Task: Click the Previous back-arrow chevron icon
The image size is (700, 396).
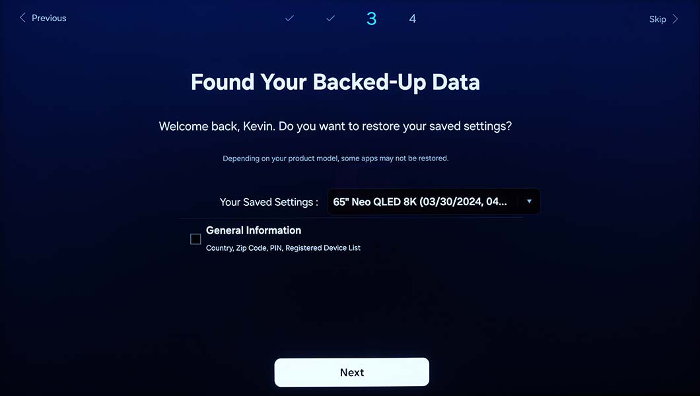Action: (x=22, y=17)
